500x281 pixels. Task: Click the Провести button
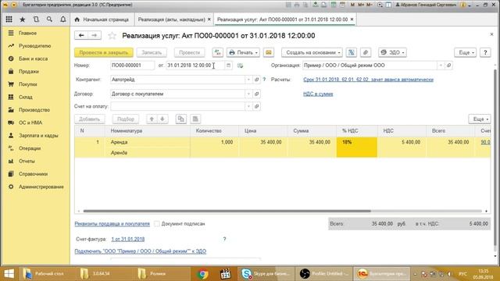tap(189, 52)
